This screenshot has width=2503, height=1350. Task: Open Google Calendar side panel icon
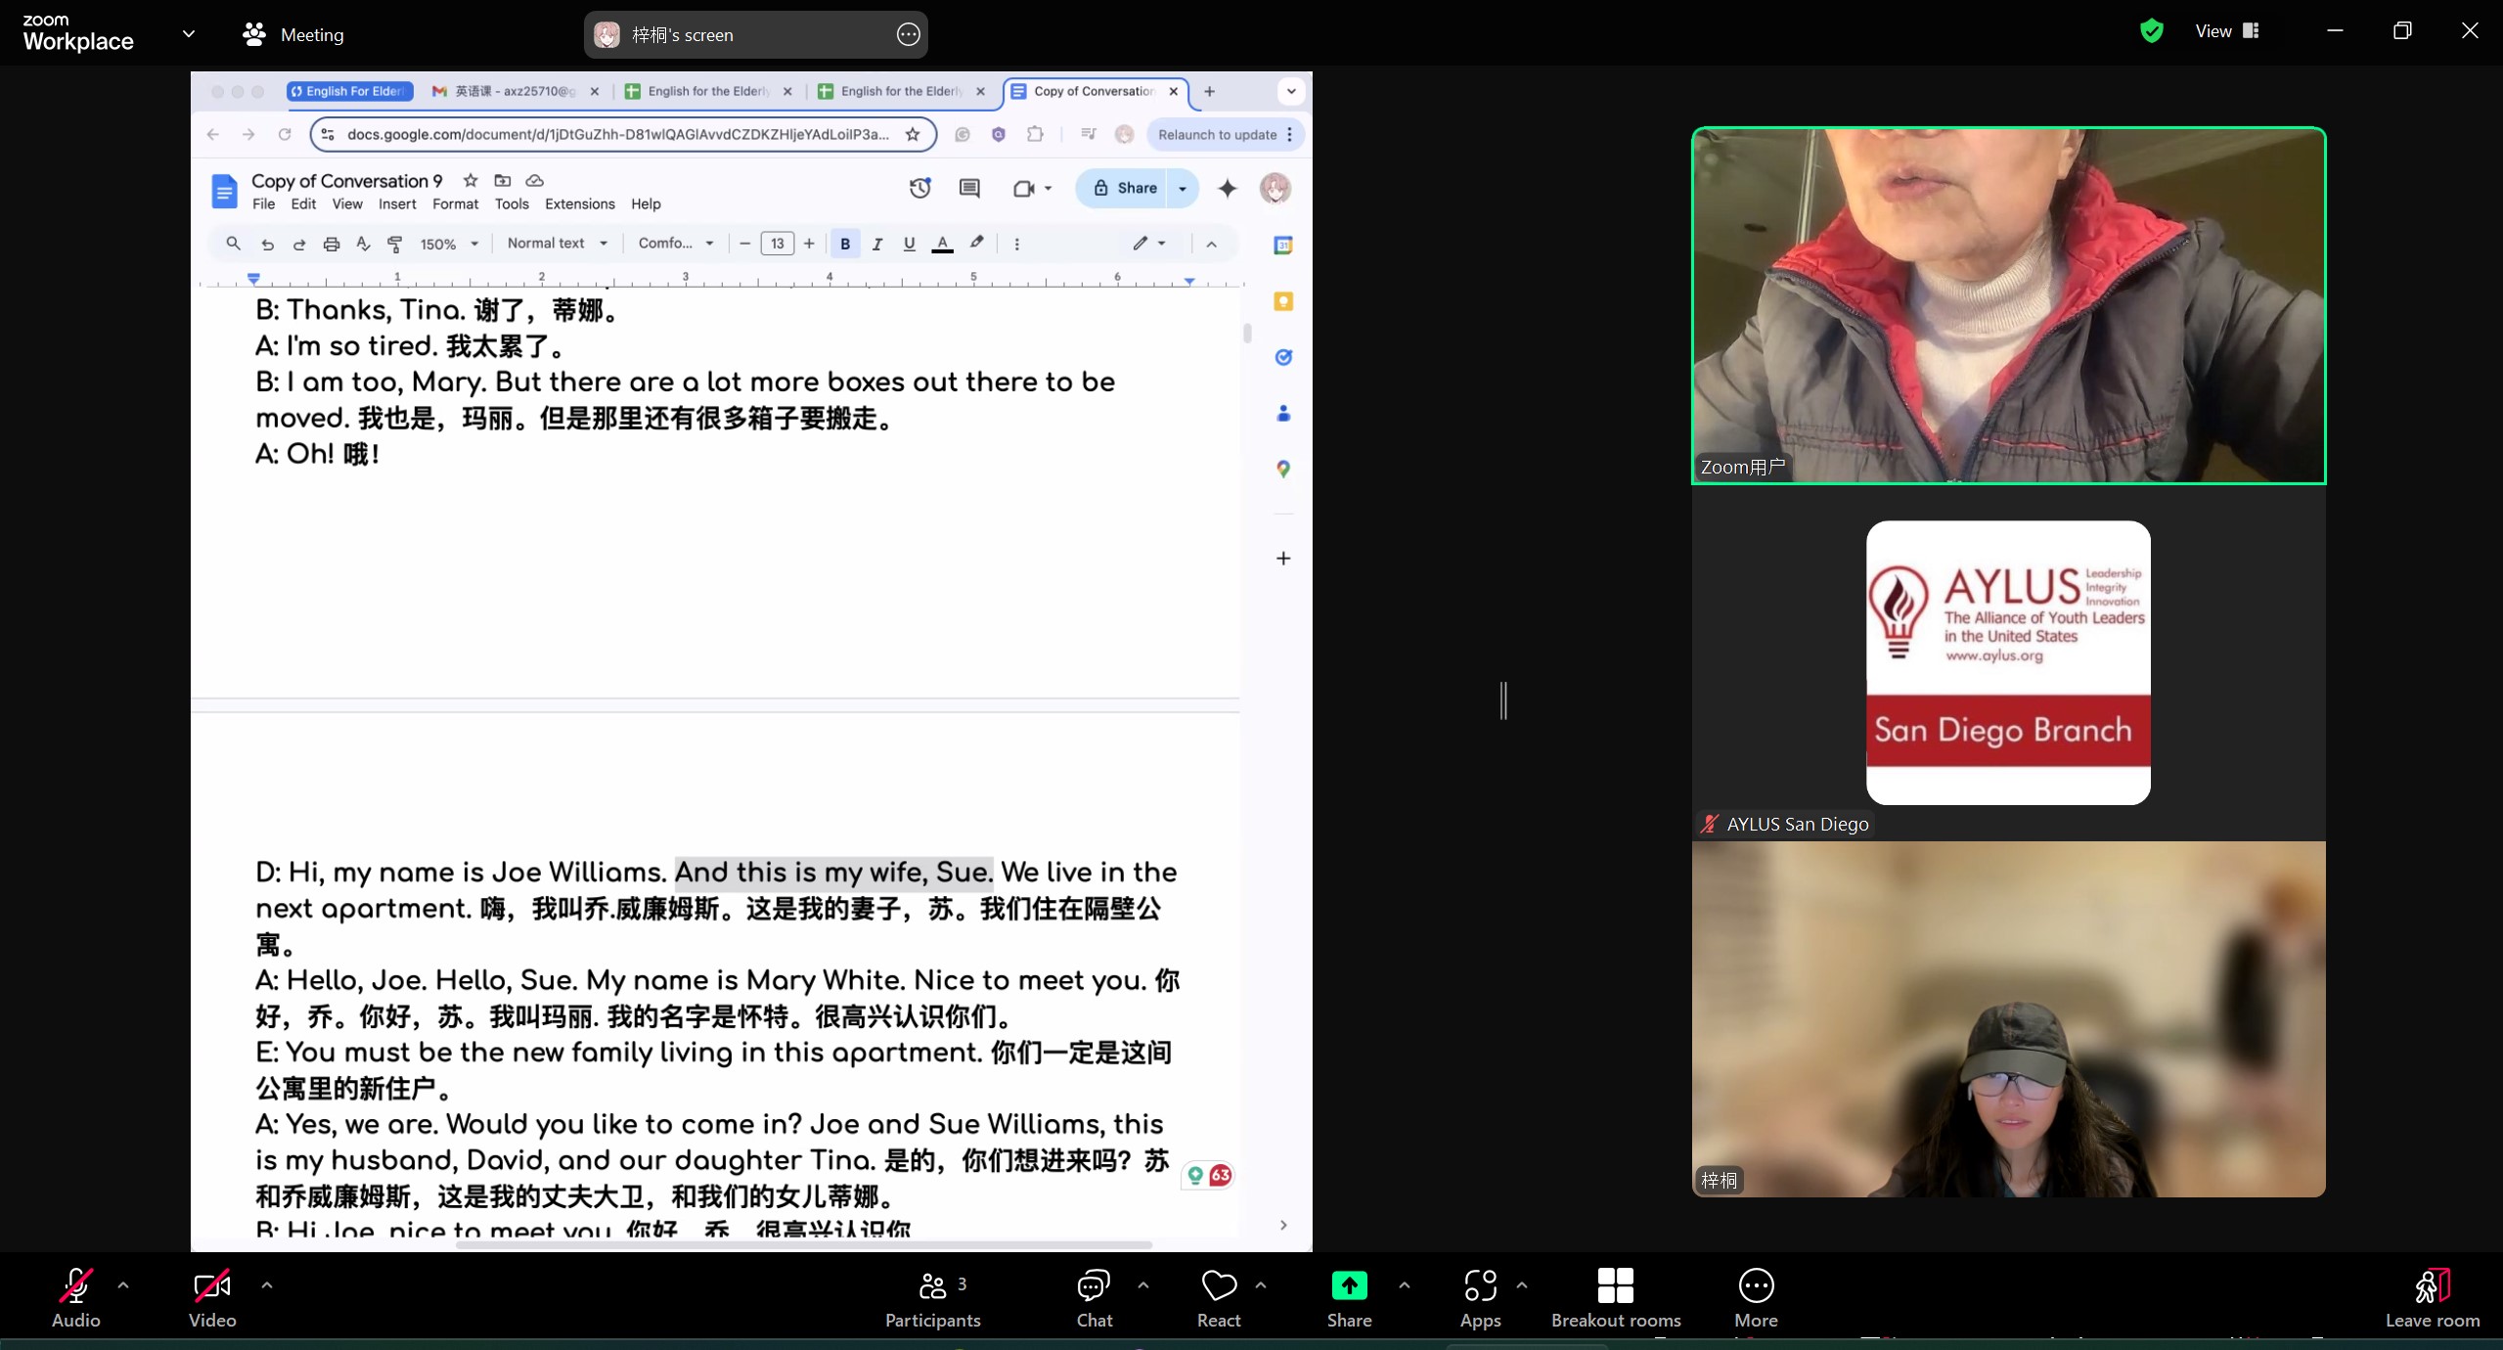(1283, 245)
